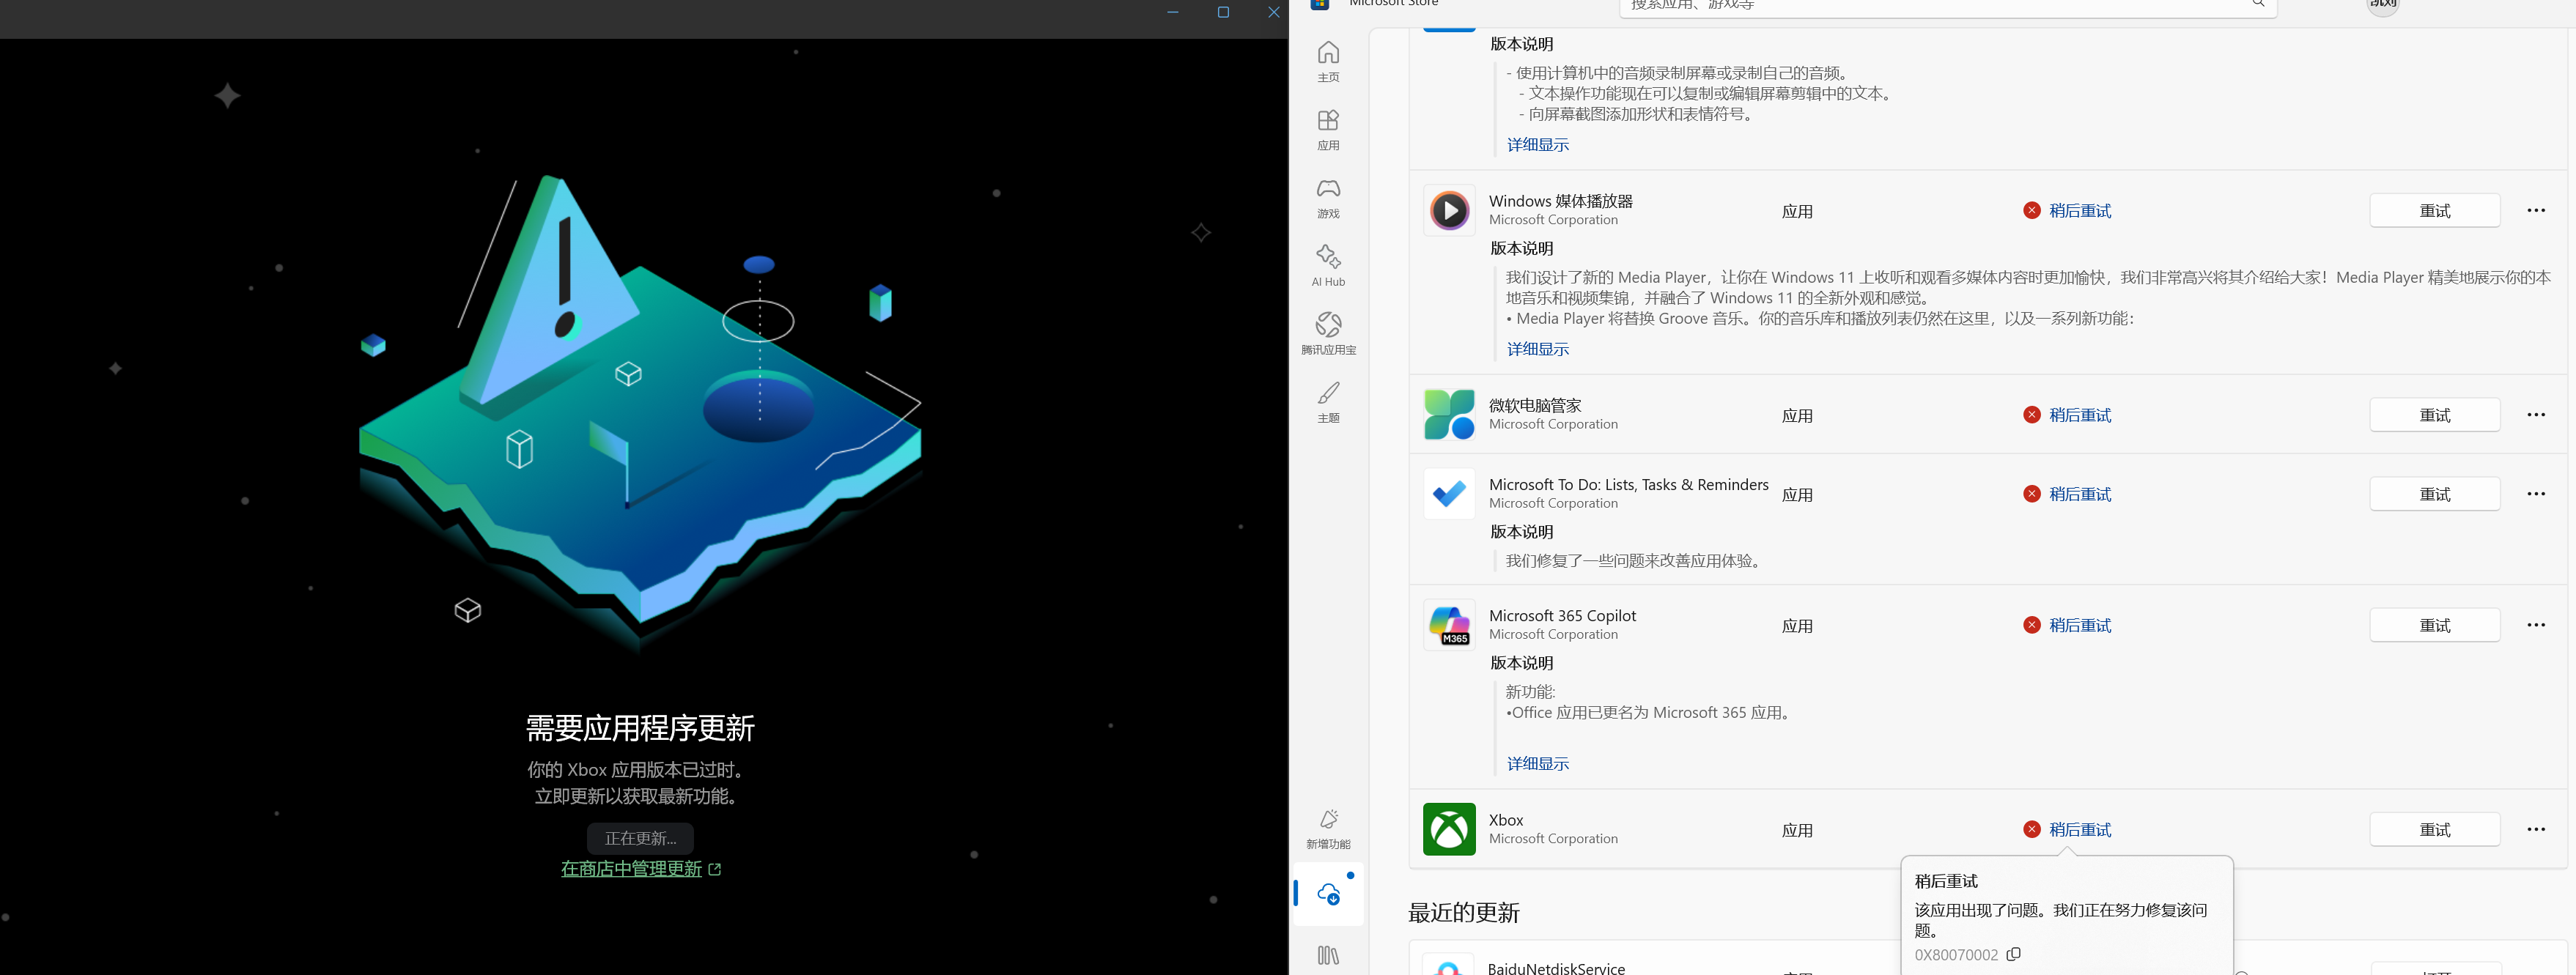Retry the Xbox update
Viewport: 2576px width, 975px height.
coord(2434,829)
